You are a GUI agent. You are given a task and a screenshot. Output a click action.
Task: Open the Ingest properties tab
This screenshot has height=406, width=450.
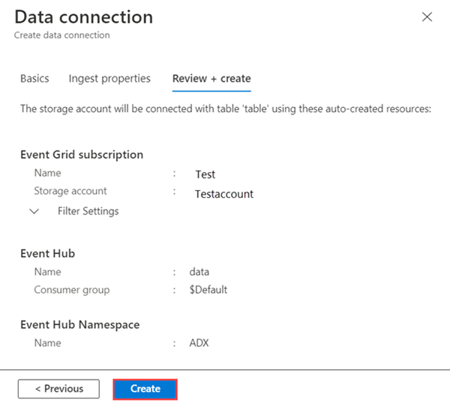point(109,78)
